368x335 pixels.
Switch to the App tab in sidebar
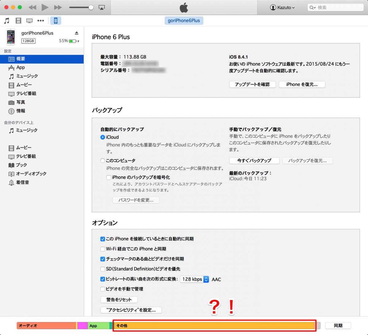19,67
